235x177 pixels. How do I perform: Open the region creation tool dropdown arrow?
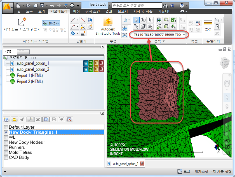77,33
